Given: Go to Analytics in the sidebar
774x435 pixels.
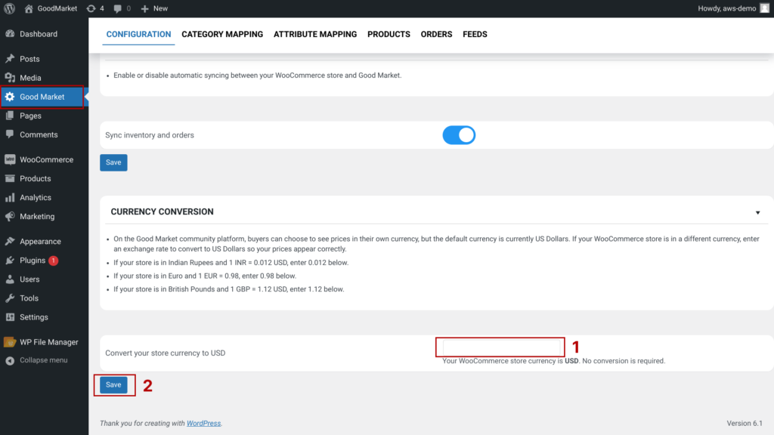Looking at the screenshot, I should (x=36, y=197).
